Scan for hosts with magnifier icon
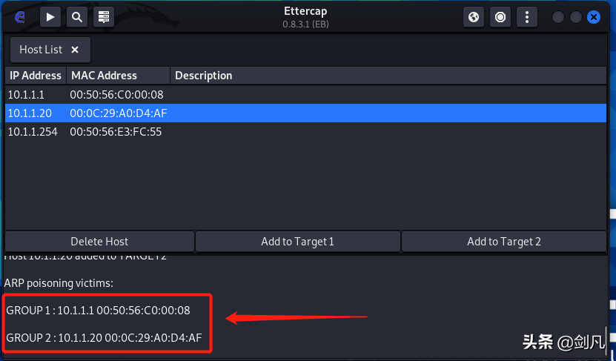This screenshot has height=361, width=616. (x=77, y=17)
